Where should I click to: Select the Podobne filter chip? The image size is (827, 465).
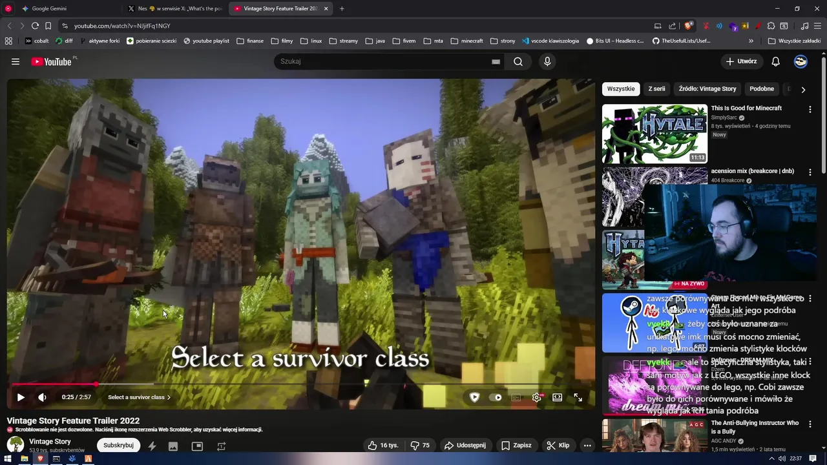pos(762,88)
